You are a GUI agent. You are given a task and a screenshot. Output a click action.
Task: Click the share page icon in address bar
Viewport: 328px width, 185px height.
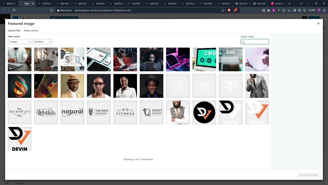pyautogui.click(x=223, y=10)
